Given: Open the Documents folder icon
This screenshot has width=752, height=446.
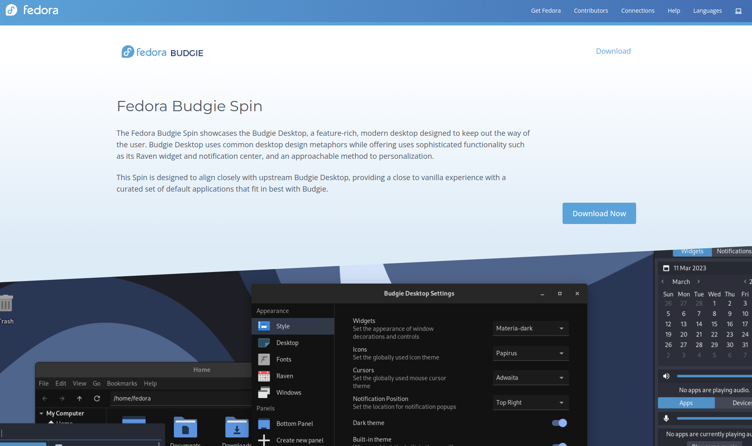Looking at the screenshot, I should pyautogui.click(x=185, y=428).
